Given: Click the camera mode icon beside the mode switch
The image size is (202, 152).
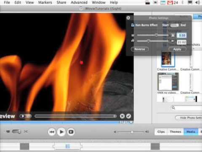Looking at the screenshot, I should 8,131.
